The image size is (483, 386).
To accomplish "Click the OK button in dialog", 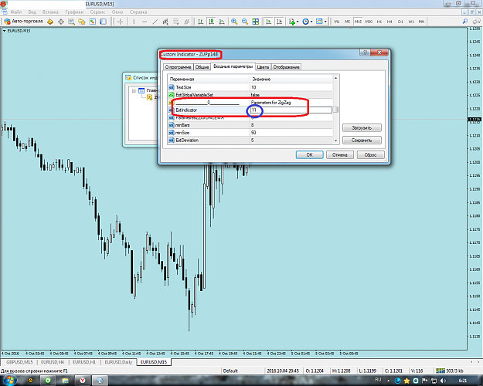I will pyautogui.click(x=310, y=155).
